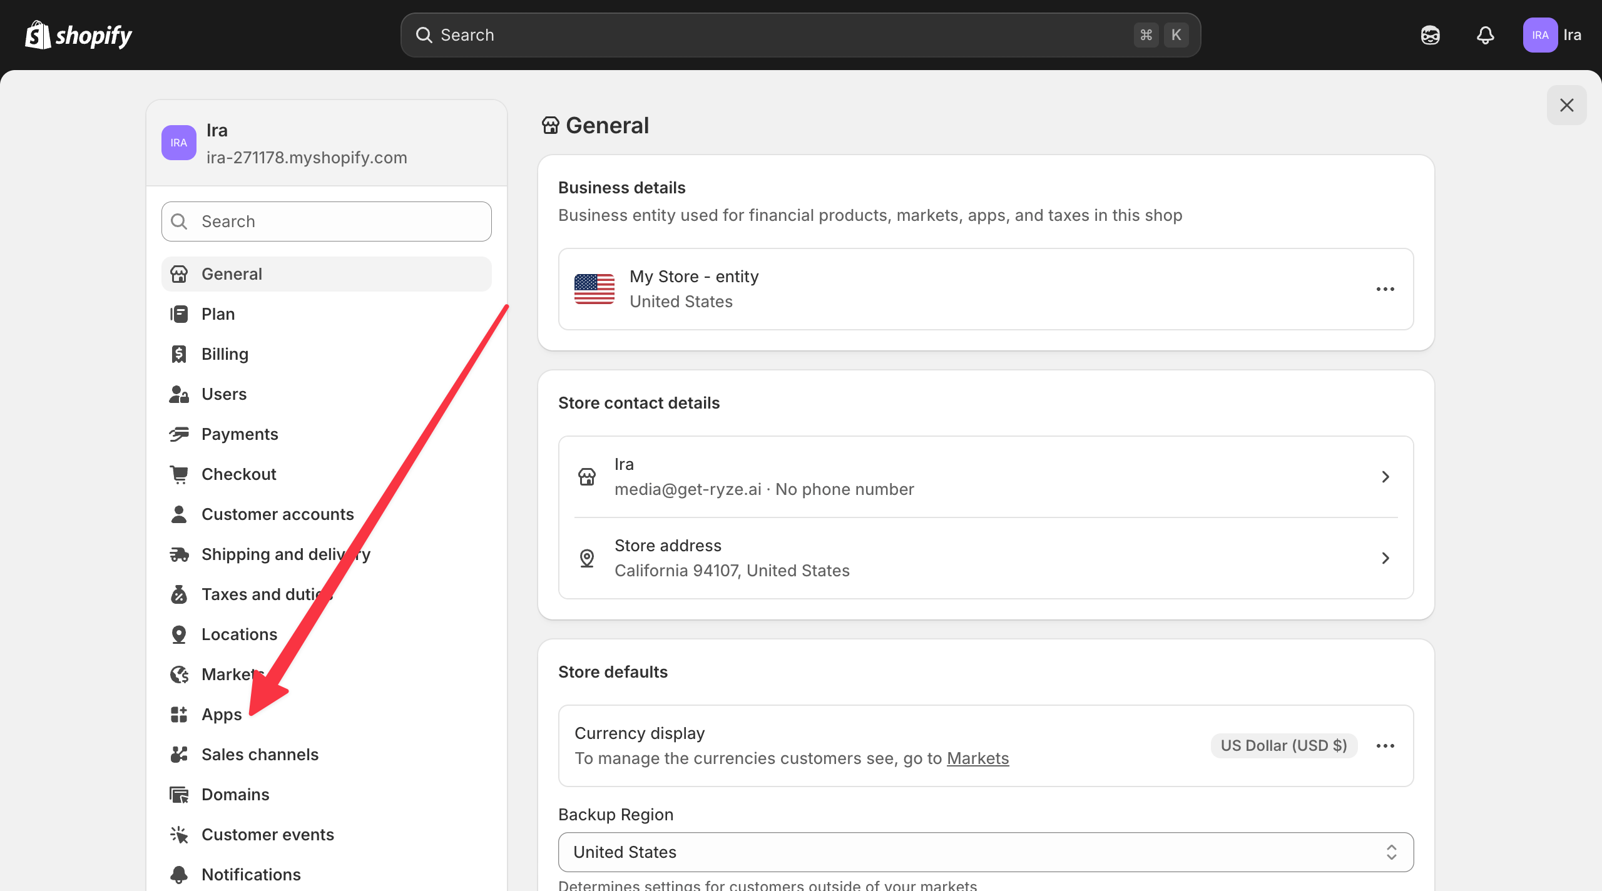Click the Shipping and delivery truck icon
Viewport: 1602px width, 891px height.
(x=179, y=554)
